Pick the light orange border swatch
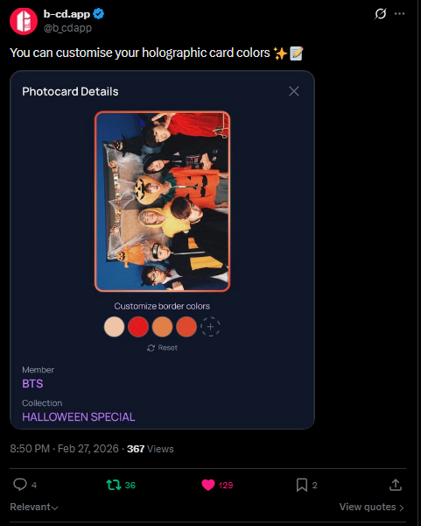Image resolution: width=421 pixels, height=526 pixels. 163,327
